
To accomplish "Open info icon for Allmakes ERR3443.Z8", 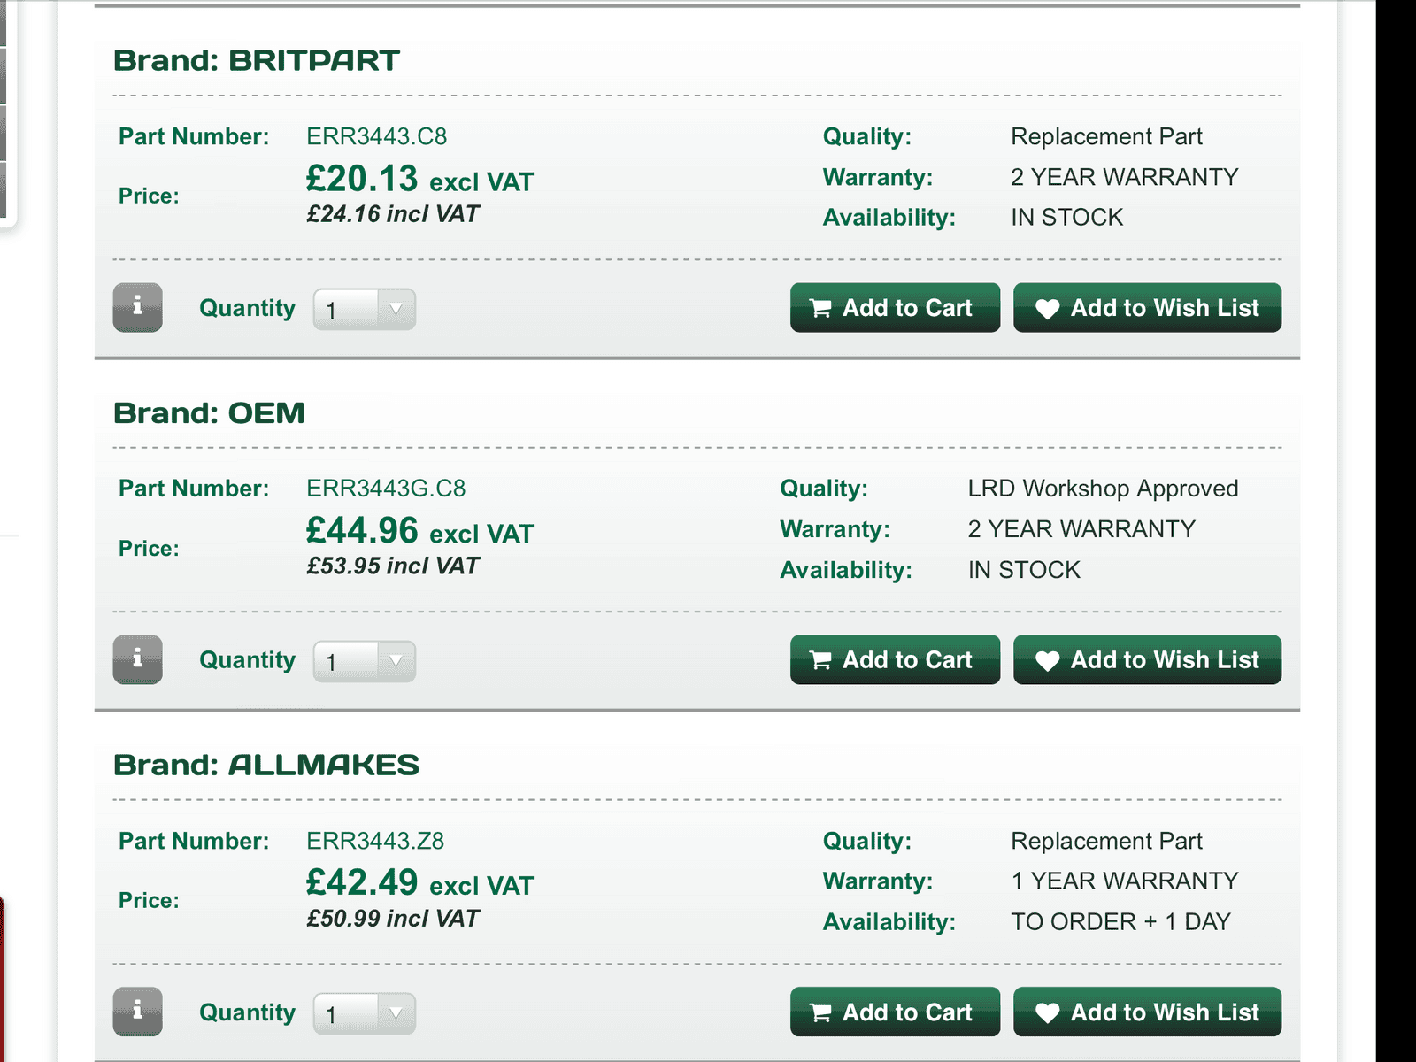I will (137, 1012).
